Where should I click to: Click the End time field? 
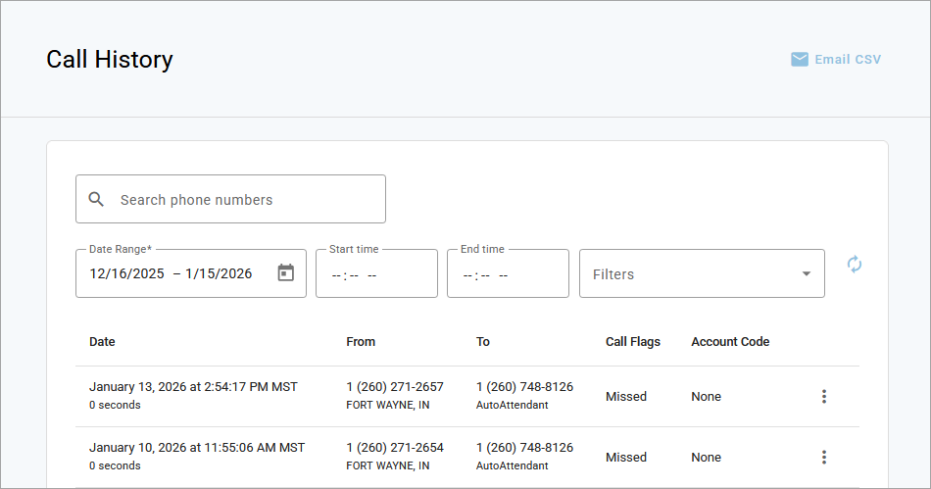(x=508, y=273)
